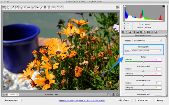169x105 pixels.
Task: Select the Red Eye Removal tool
Action: 37,8
